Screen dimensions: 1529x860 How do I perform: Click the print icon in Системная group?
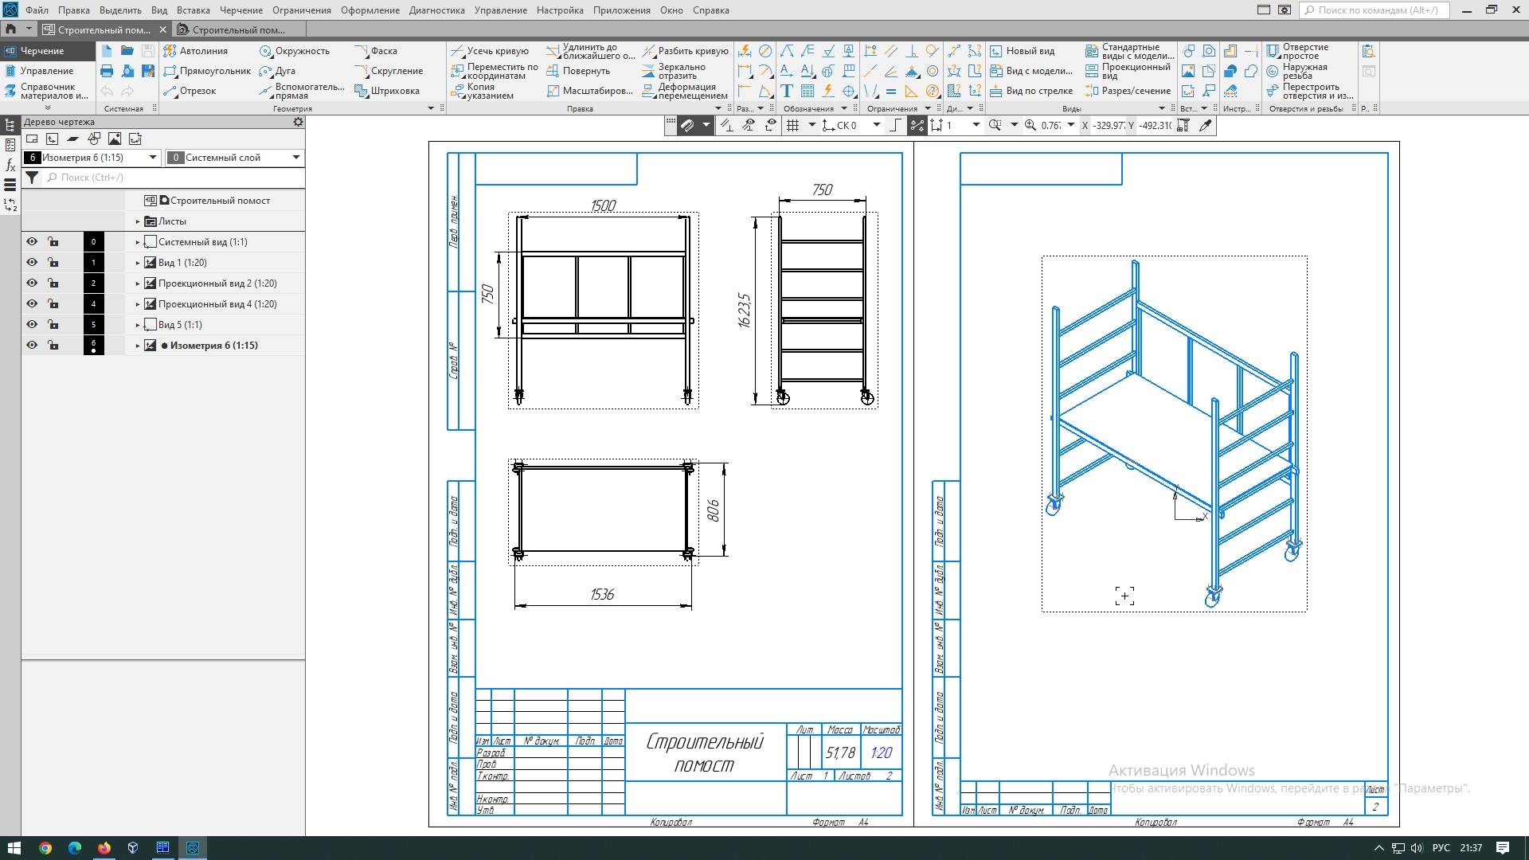click(x=107, y=71)
